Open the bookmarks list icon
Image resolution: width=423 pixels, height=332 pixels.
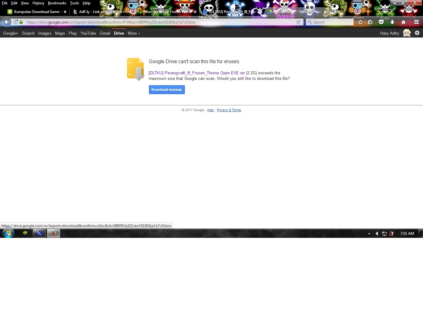point(370,22)
